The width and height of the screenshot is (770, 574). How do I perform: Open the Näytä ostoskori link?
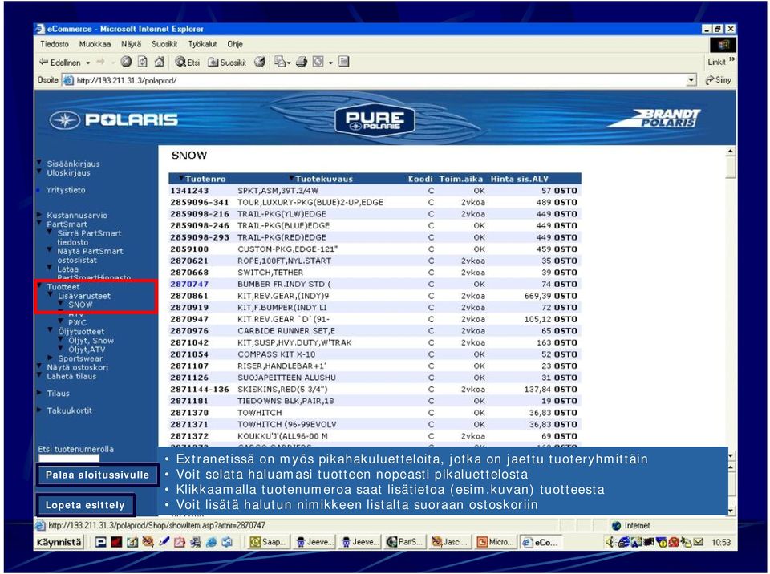click(x=77, y=367)
